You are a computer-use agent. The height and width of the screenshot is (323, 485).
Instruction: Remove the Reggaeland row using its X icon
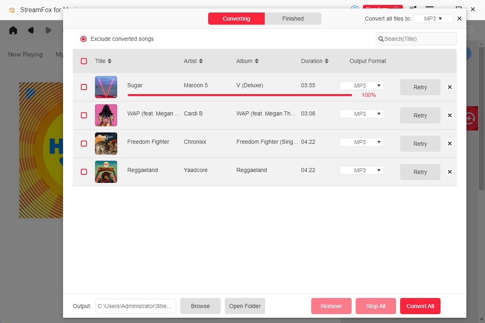(x=450, y=172)
